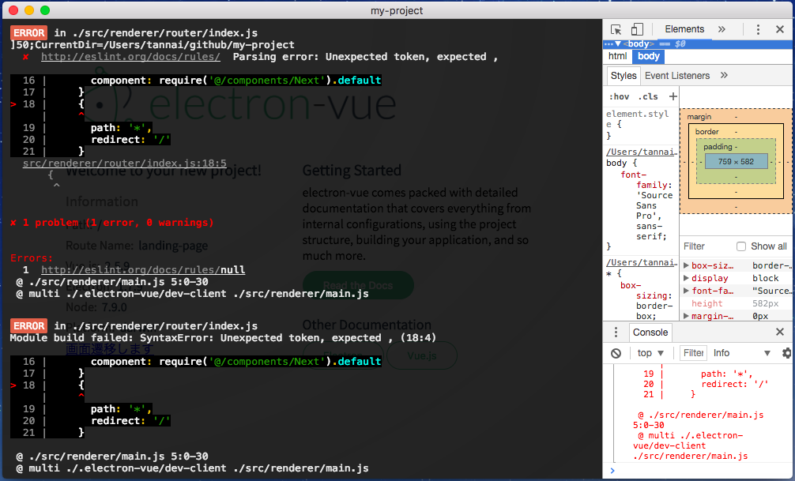The image size is (795, 481).
Task: Open the Info log level dropdown
Action: (x=741, y=353)
